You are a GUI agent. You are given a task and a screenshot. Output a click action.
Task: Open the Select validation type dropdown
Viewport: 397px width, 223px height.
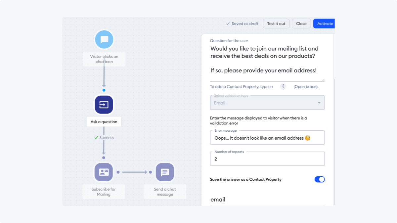pyautogui.click(x=267, y=103)
